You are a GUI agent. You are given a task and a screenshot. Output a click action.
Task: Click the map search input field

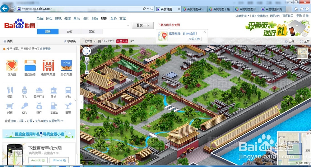pos(81,25)
